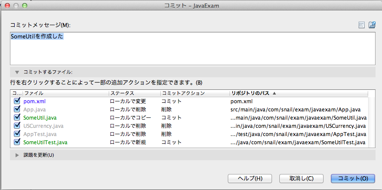Open the recent commit messages list icon

click(362, 25)
